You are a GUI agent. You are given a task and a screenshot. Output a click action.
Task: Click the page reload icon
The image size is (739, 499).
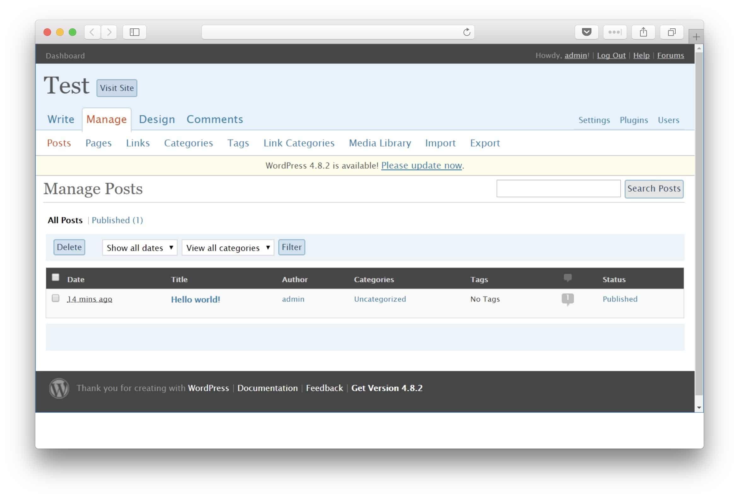467,32
